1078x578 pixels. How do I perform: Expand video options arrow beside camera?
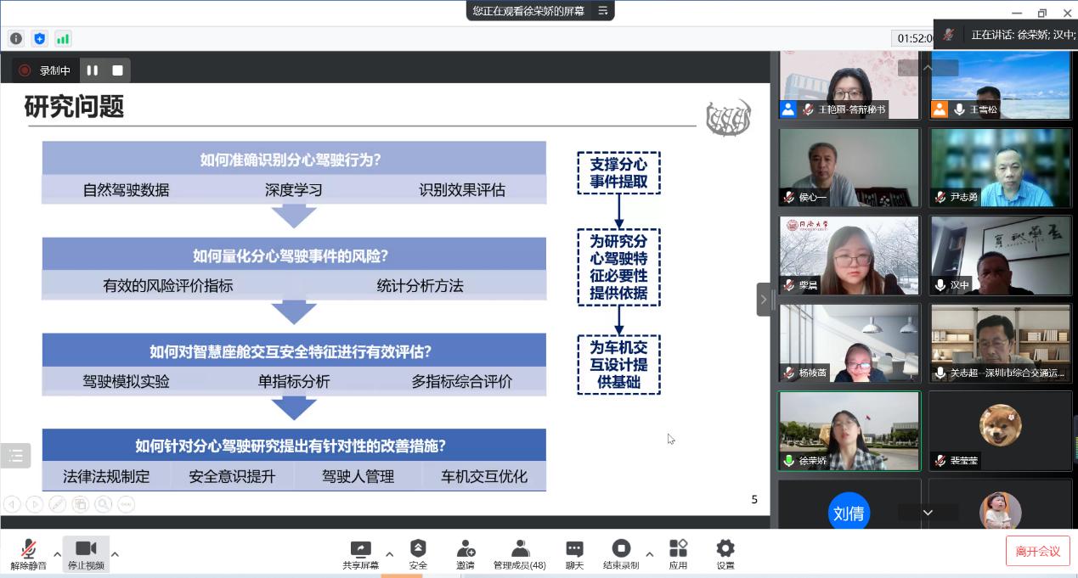(x=115, y=555)
